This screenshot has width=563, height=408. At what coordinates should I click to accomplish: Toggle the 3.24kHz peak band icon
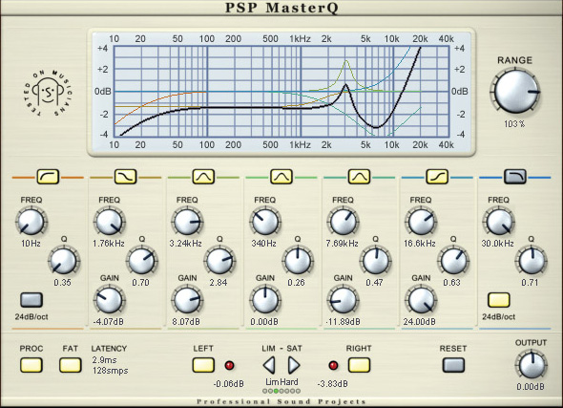pos(203,177)
